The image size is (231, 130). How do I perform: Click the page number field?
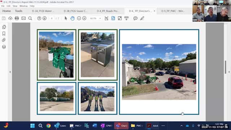pos(52,18)
